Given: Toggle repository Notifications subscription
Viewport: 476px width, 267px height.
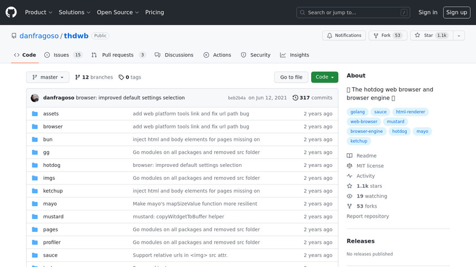Looking at the screenshot, I should [x=344, y=36].
